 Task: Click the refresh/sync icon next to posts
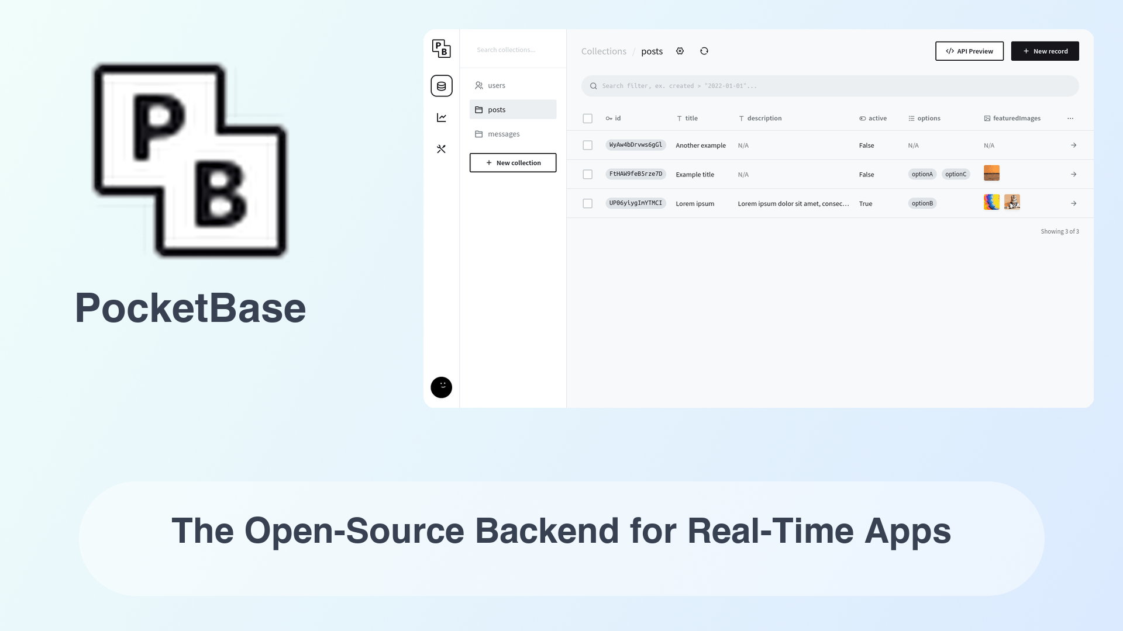coord(704,51)
